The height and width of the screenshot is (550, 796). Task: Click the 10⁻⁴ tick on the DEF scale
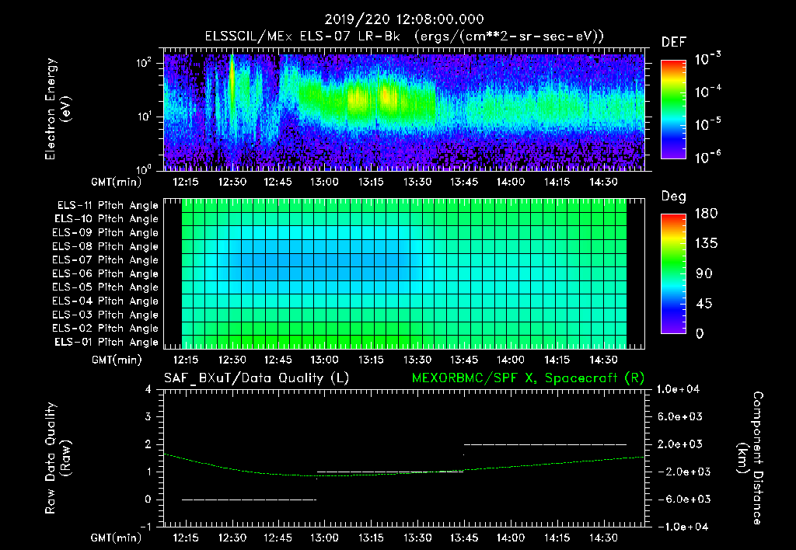707,92
